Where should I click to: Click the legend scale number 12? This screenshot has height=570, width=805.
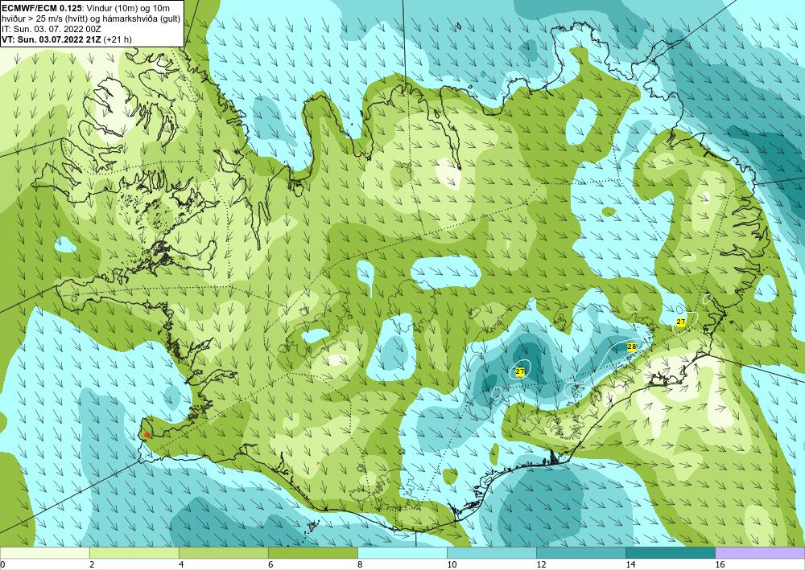coord(541,565)
